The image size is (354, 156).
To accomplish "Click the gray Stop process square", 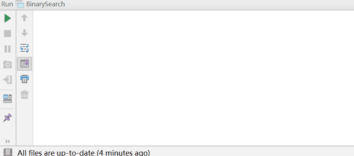I will click(x=8, y=34).
